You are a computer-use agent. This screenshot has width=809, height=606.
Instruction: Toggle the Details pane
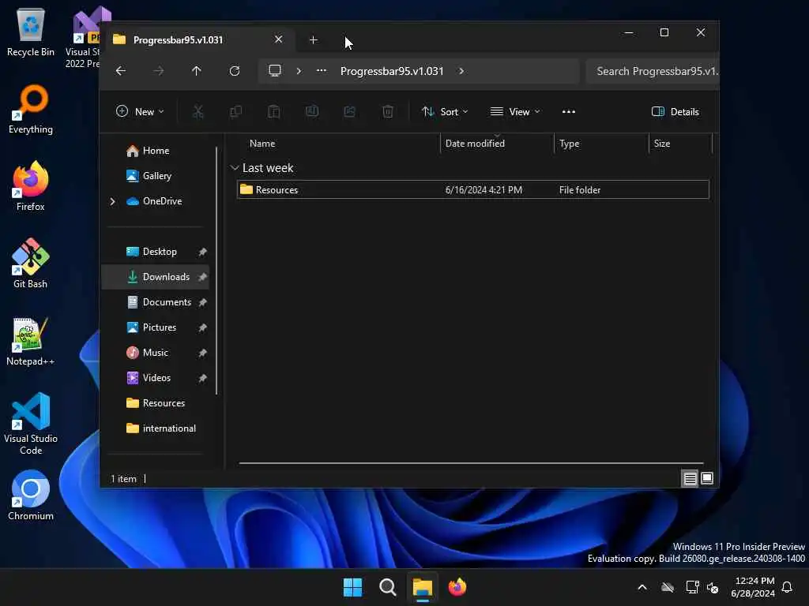pos(675,112)
